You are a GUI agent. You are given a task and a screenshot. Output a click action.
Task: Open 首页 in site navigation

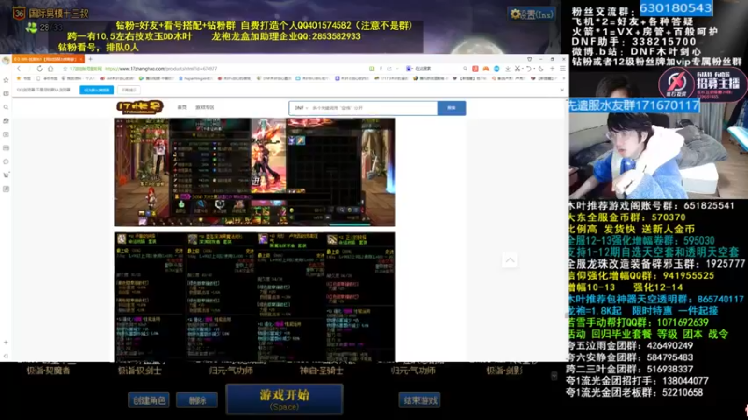coord(182,107)
